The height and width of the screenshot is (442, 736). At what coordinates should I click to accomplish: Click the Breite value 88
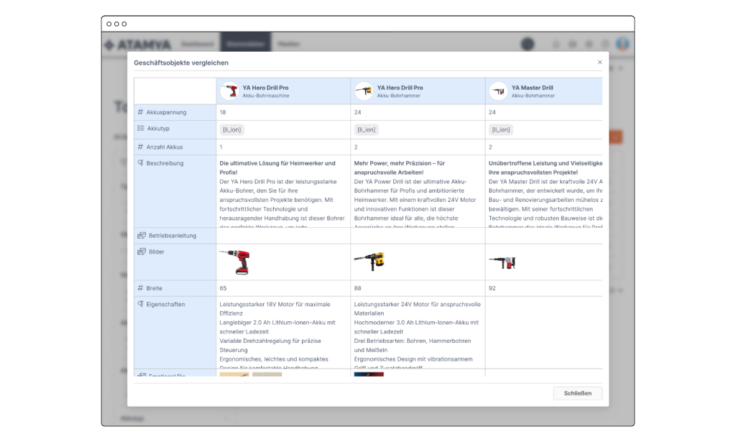click(358, 288)
